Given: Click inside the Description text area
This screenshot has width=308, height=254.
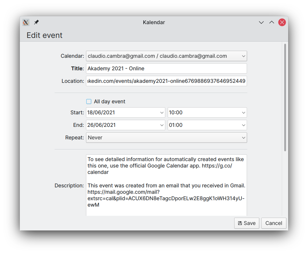Looking at the screenshot, I should pyautogui.click(x=167, y=185).
